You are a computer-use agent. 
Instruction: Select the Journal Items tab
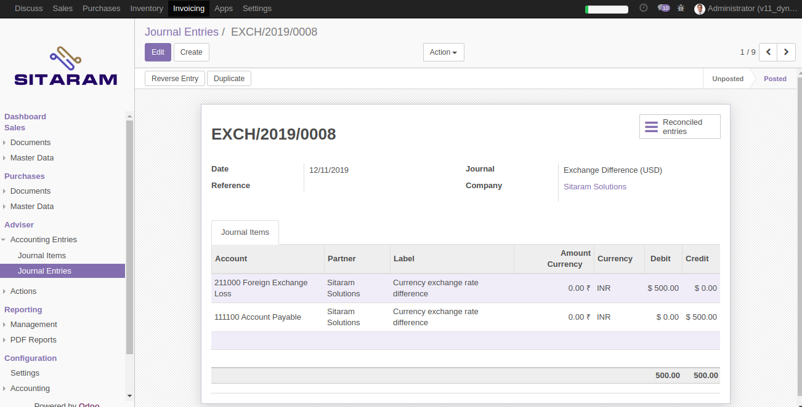click(245, 232)
